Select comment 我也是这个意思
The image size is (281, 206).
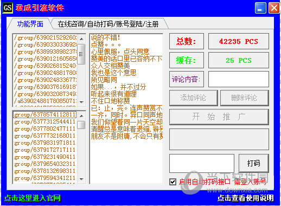pos(126,73)
